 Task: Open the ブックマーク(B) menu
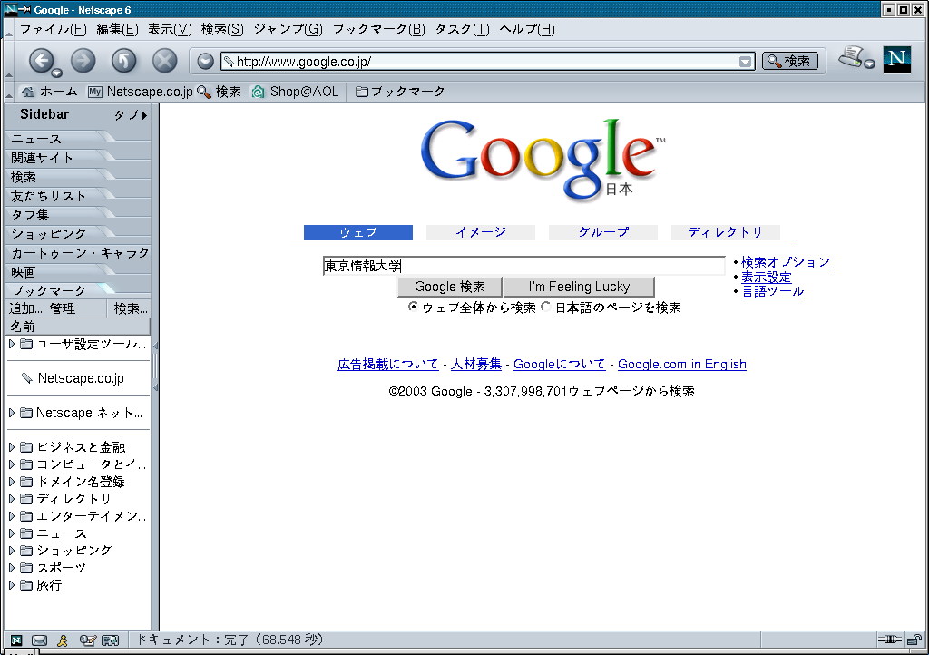(x=378, y=29)
